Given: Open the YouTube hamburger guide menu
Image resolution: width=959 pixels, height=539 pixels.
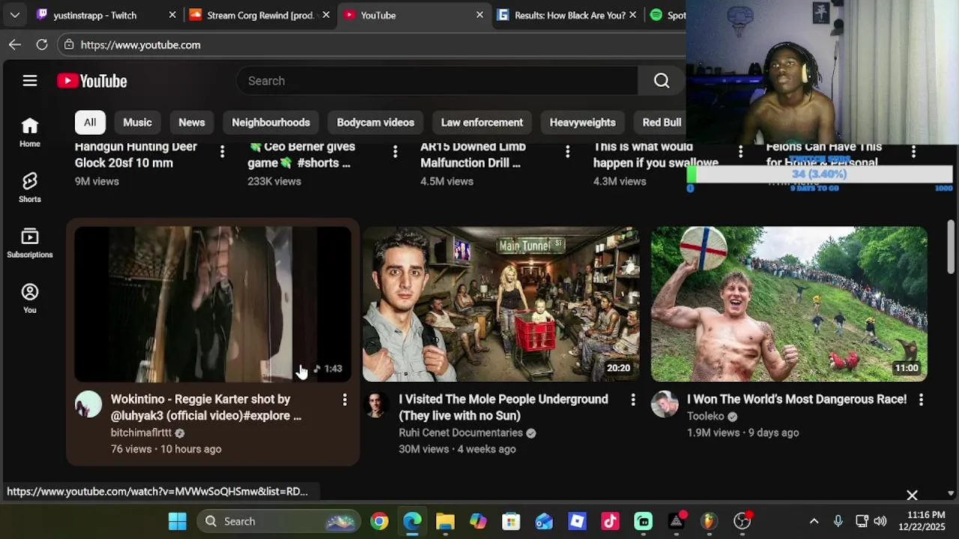Looking at the screenshot, I should pos(30,81).
